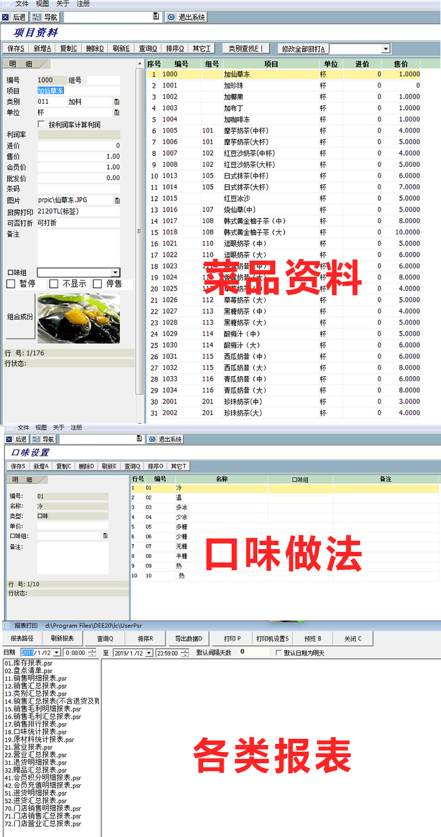Open 注册 menu in 项目资料 window
This screenshot has width=441, height=837.
(x=83, y=3)
